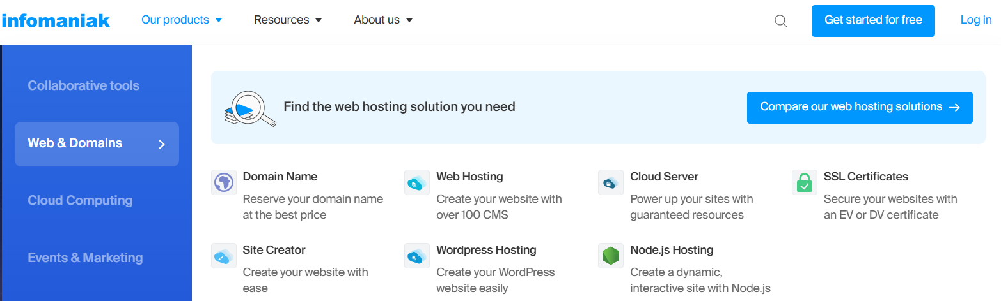Click the SSL Certificates padlock icon
The width and height of the screenshot is (1001, 301).
tap(805, 182)
